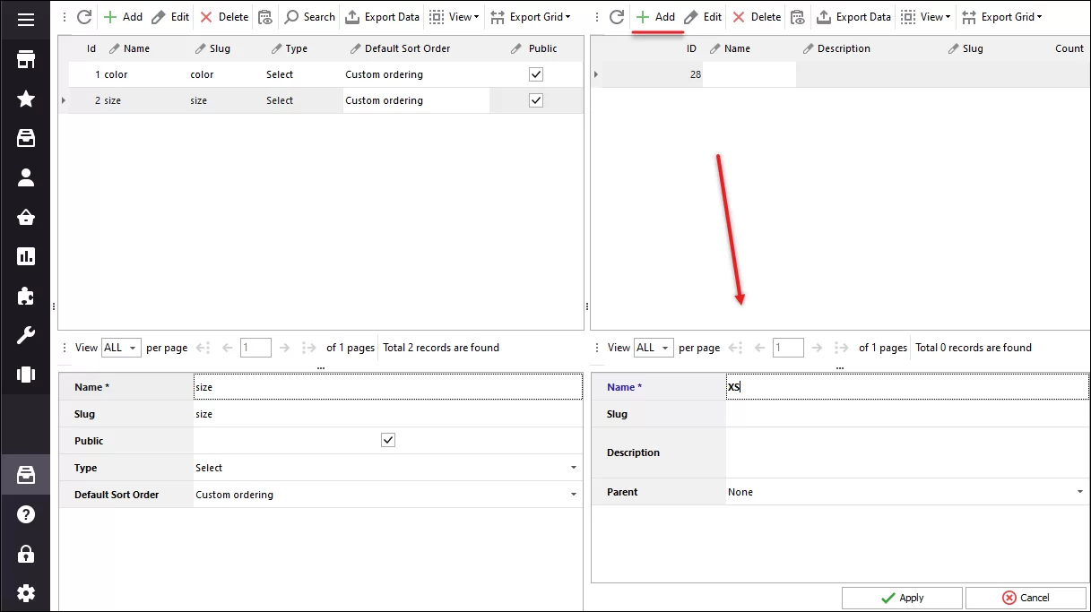The width and height of the screenshot is (1091, 612).
Task: Toggle the Public checkbox for color attribute
Action: pyautogui.click(x=535, y=74)
